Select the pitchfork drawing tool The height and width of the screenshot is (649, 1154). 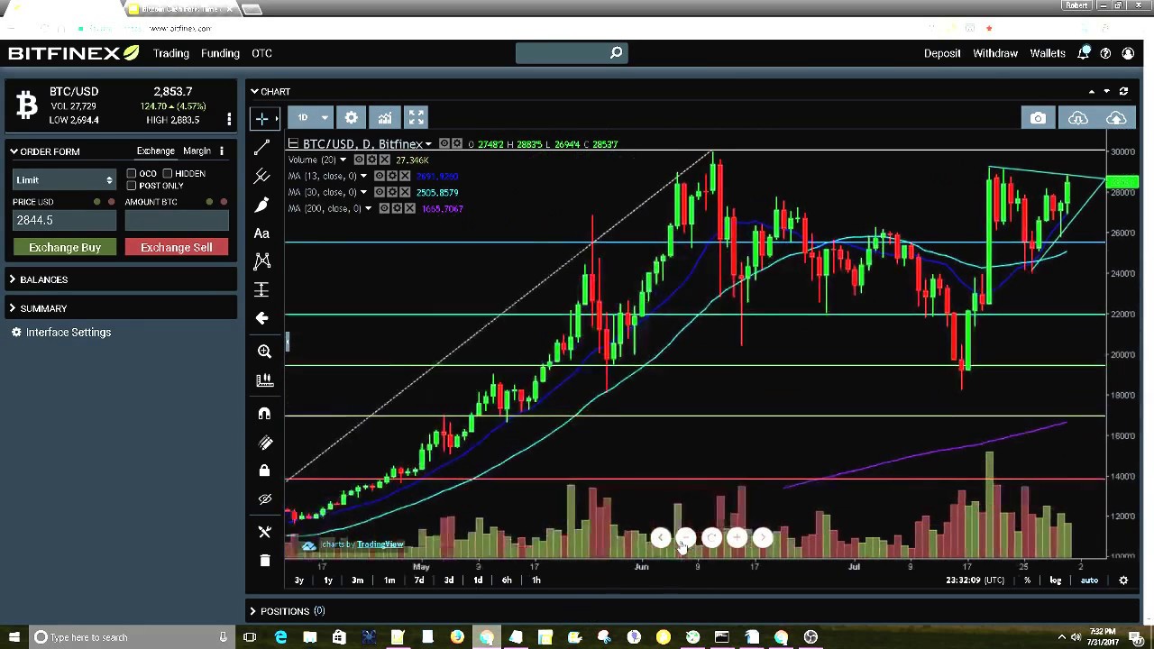pyautogui.click(x=262, y=176)
